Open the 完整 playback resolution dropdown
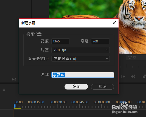The image size is (146, 117). (x=136, y=58)
